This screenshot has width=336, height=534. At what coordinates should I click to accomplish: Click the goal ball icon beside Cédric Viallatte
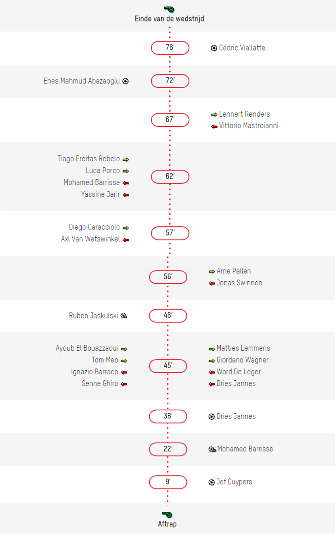(x=214, y=48)
